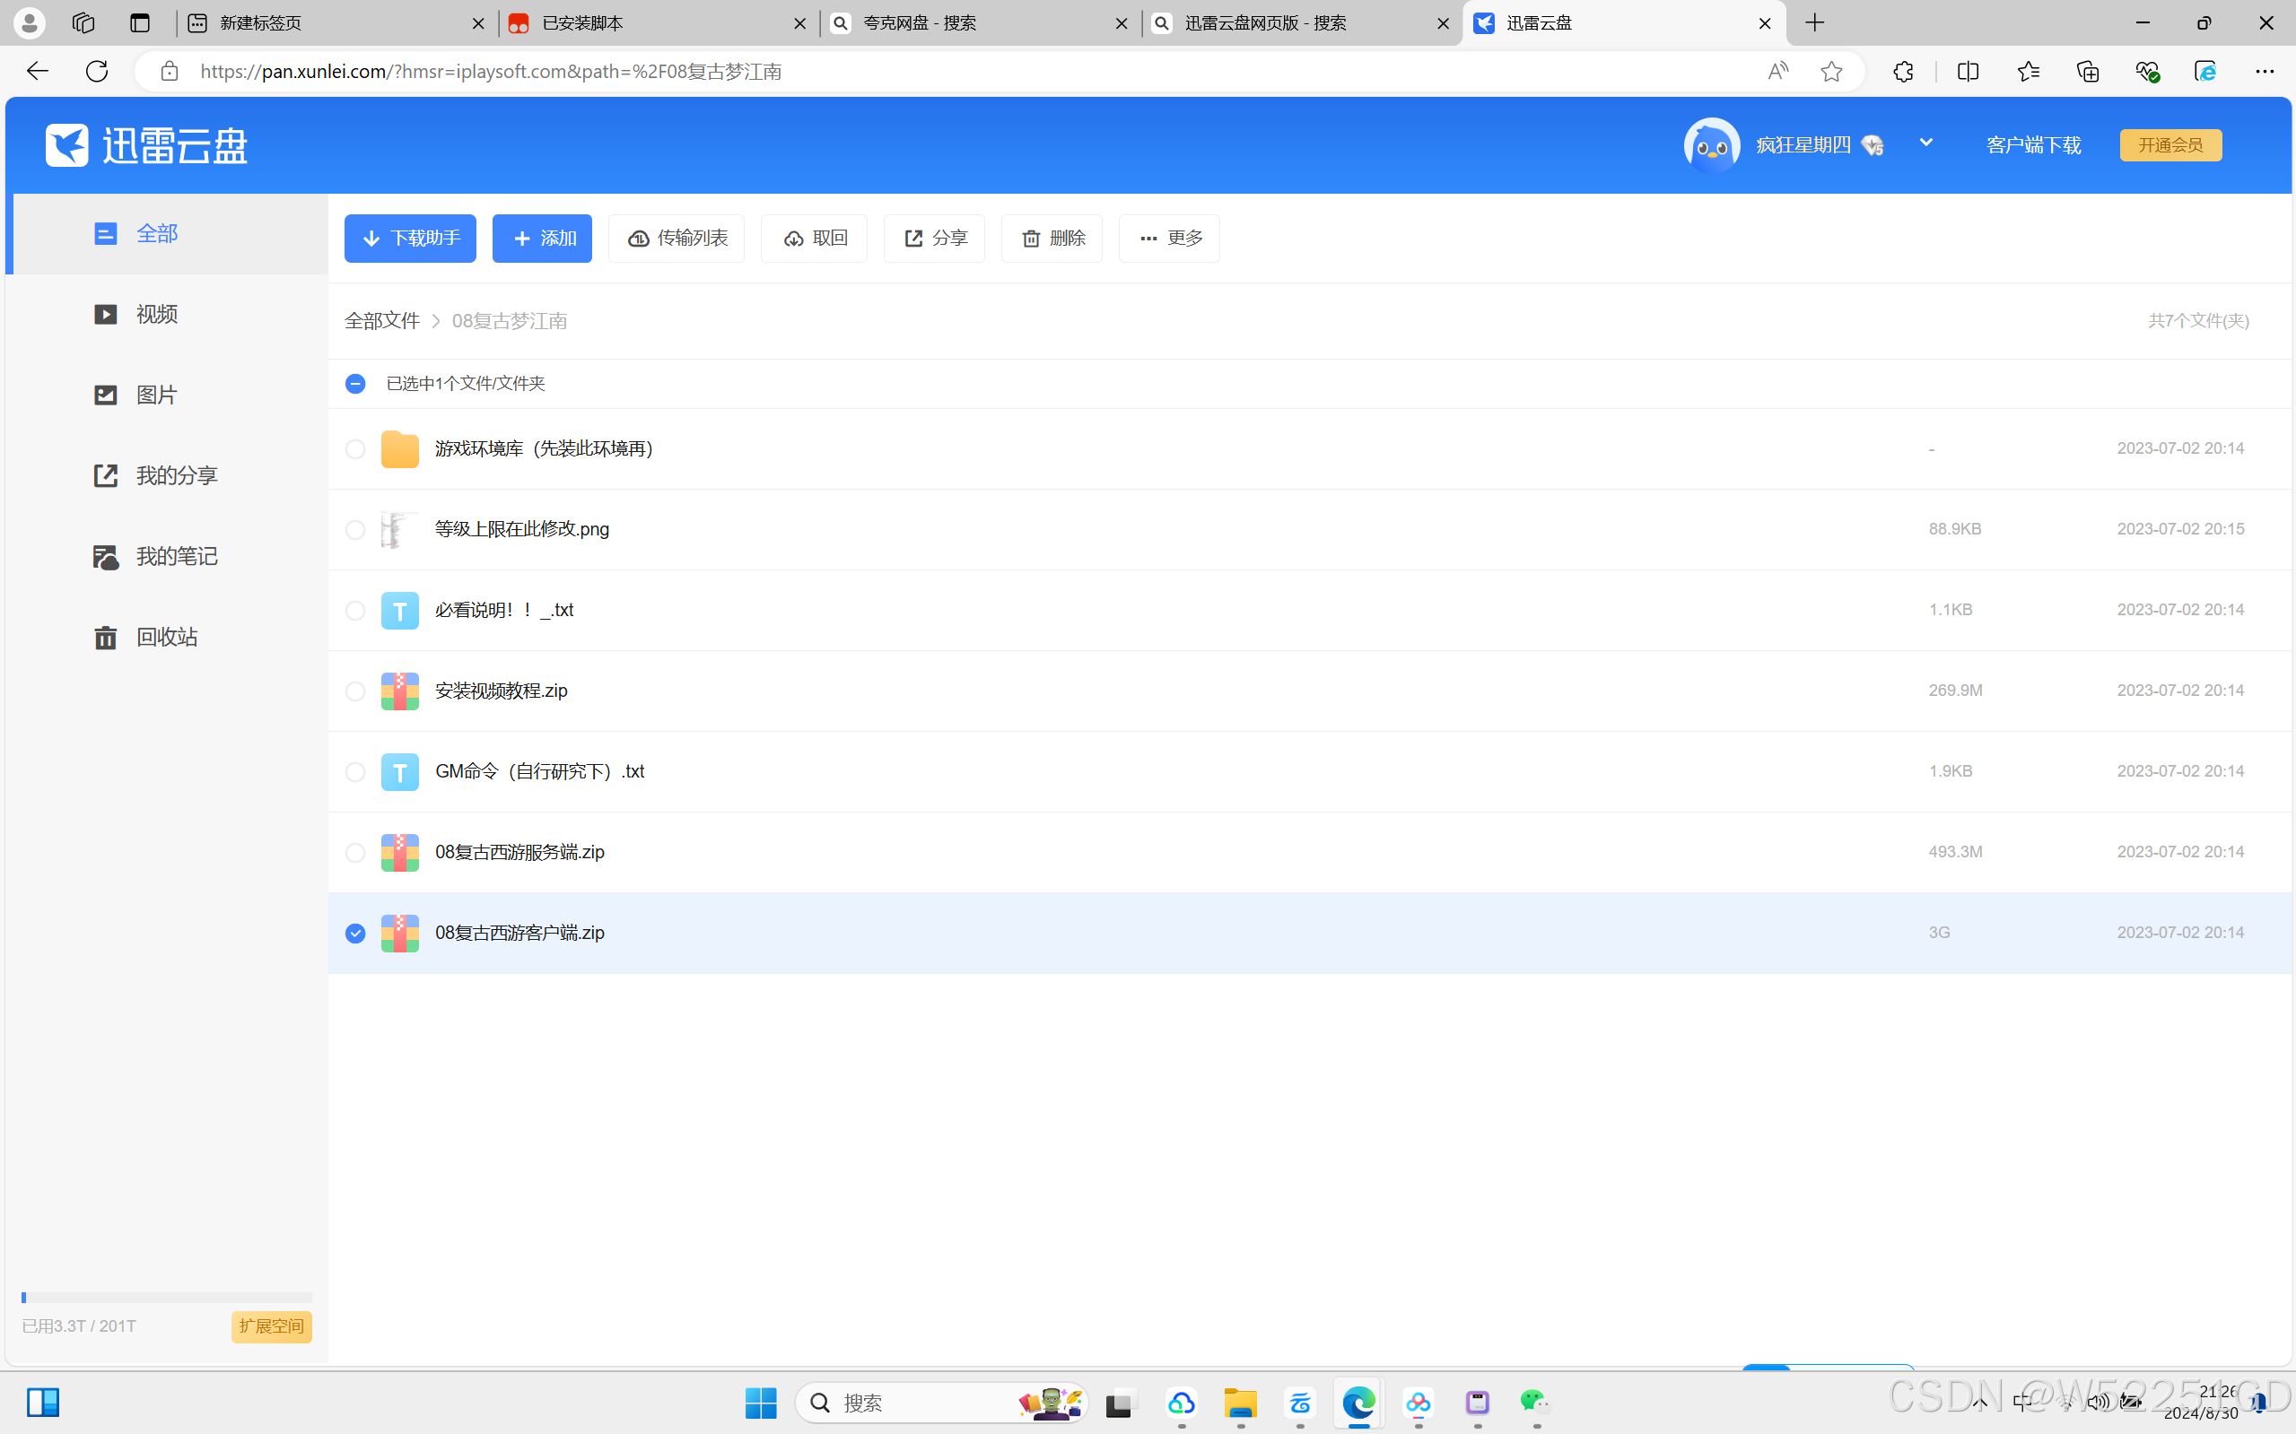This screenshot has width=2296, height=1434.
Task: Open 回收站 recycle bin in the sidebar
Action: 166,638
